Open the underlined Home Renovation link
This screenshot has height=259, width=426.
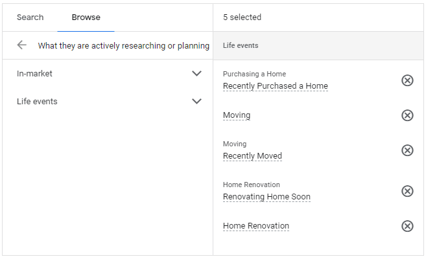click(x=255, y=226)
